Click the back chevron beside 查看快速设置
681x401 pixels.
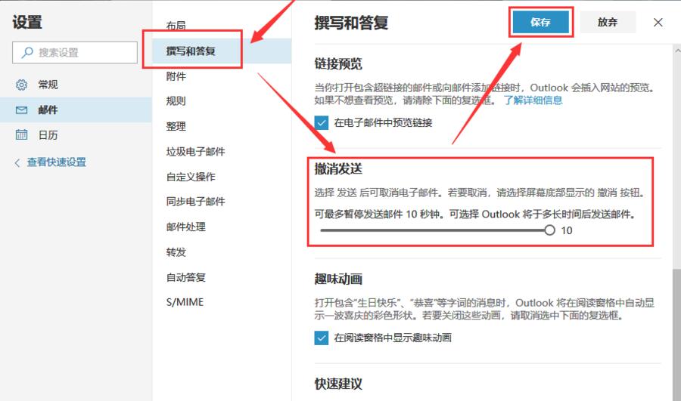coord(17,162)
